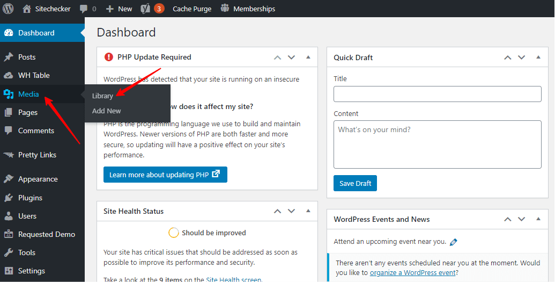
Task: Click the red PHP warning icon
Action: pos(109,57)
